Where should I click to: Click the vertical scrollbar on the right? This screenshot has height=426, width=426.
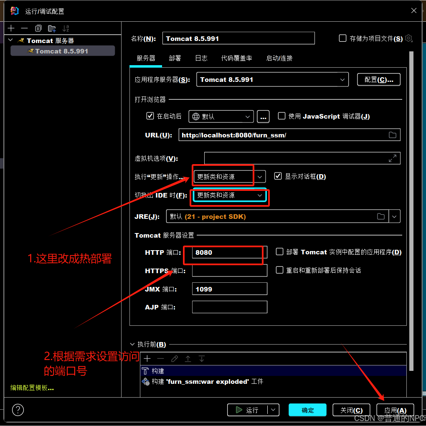(411, 210)
